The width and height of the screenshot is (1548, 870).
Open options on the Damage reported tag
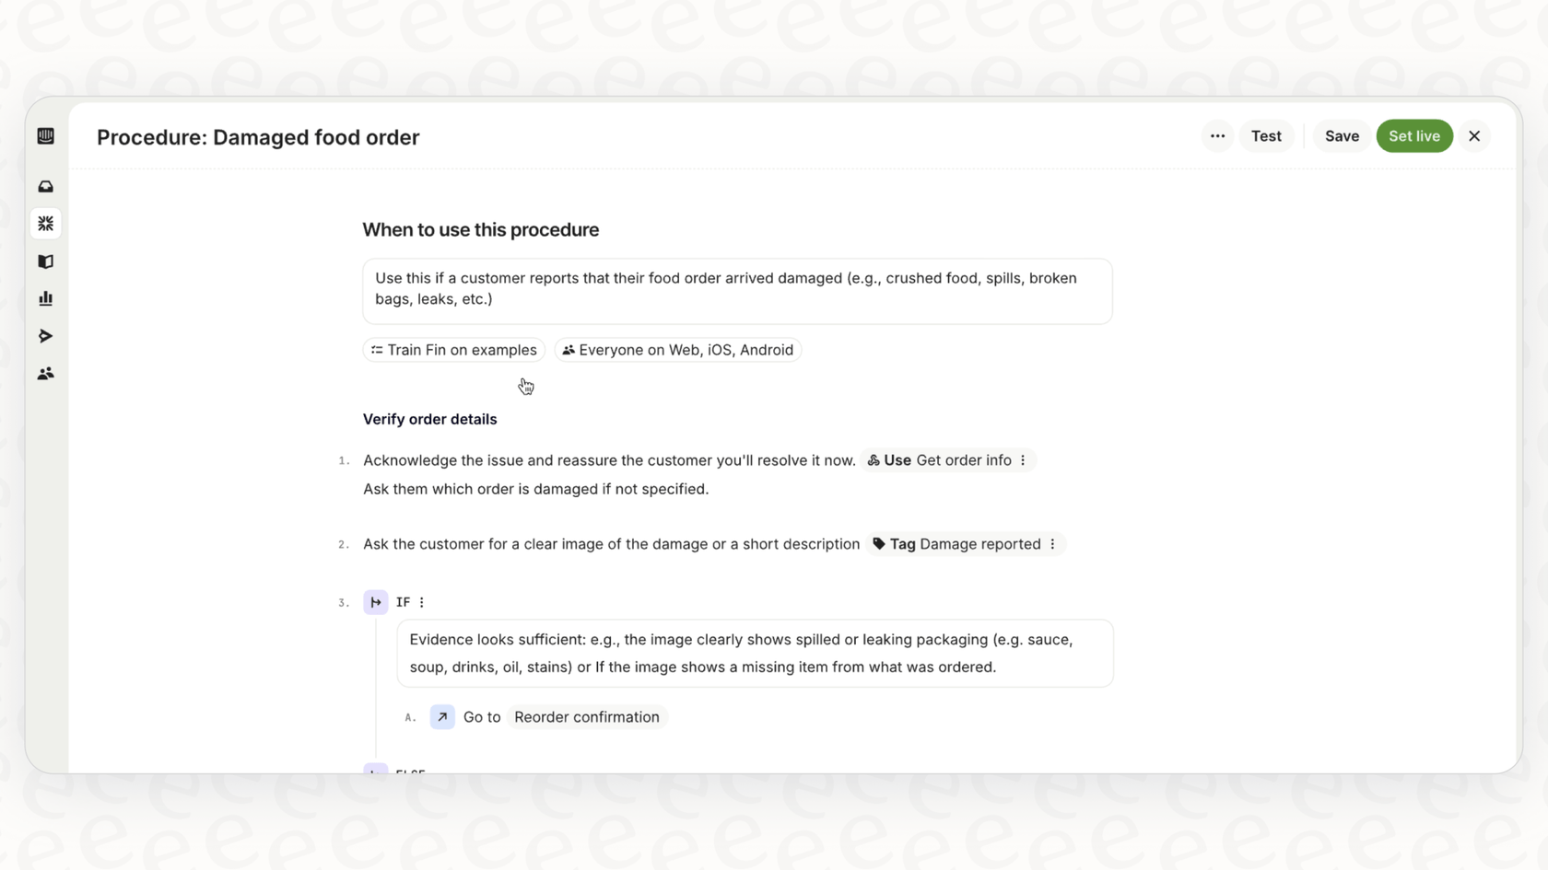(1052, 544)
